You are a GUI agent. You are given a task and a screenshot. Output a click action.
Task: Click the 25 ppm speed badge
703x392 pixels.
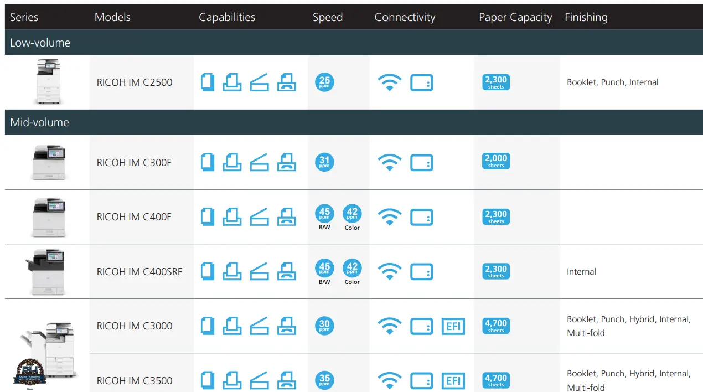[324, 82]
